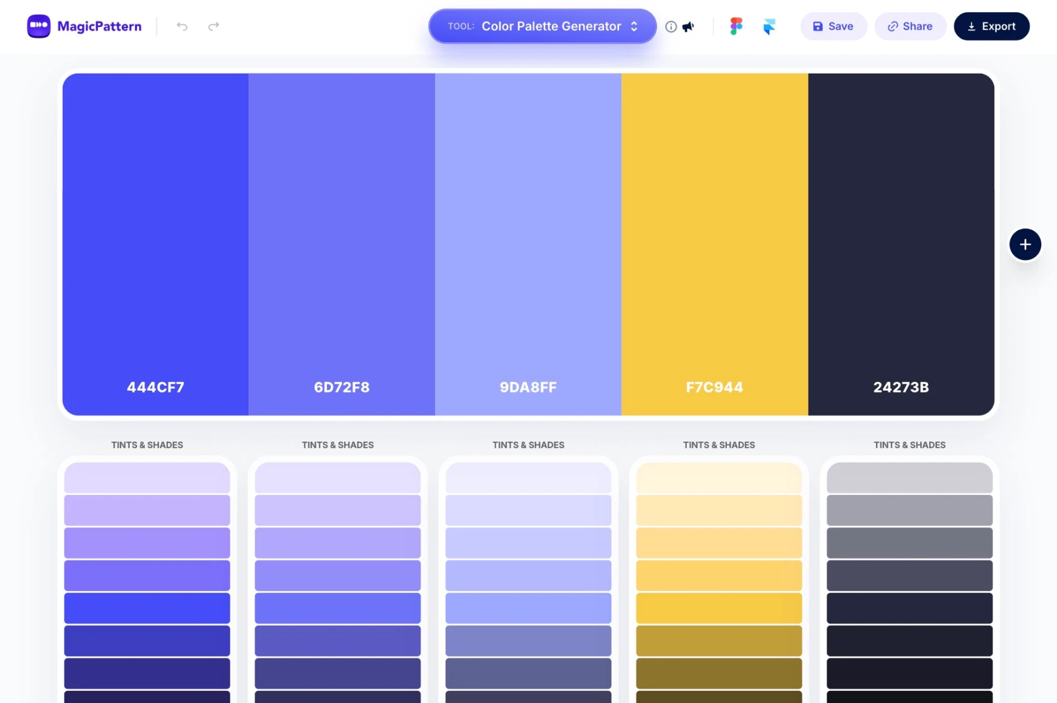Viewport: 1057px width, 703px height.
Task: Share the palette via link
Action: click(x=910, y=26)
